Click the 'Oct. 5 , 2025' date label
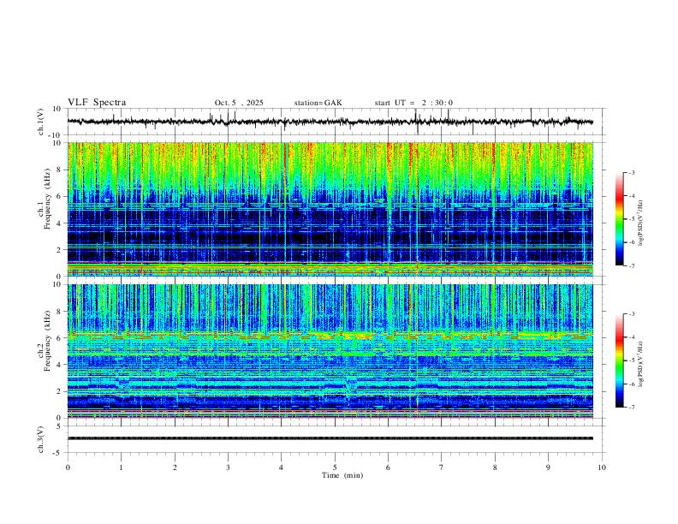The height and width of the screenshot is (524, 678). [239, 103]
